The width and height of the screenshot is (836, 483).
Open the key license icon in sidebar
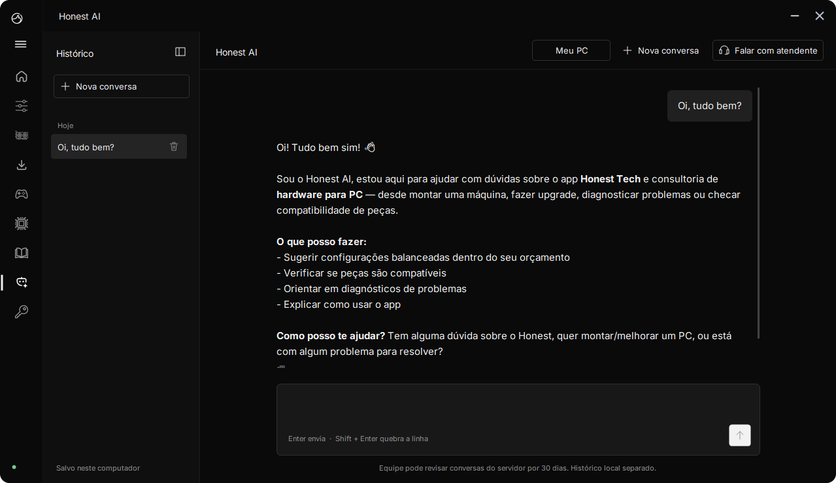[22, 312]
